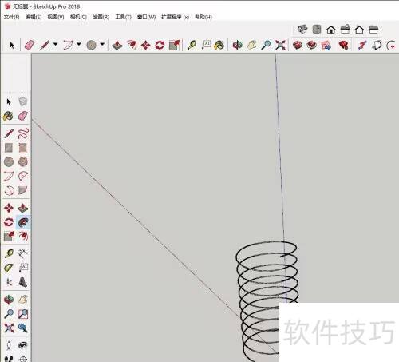Select the Protractor tool
This screenshot has width=399, height=362.
point(9,268)
